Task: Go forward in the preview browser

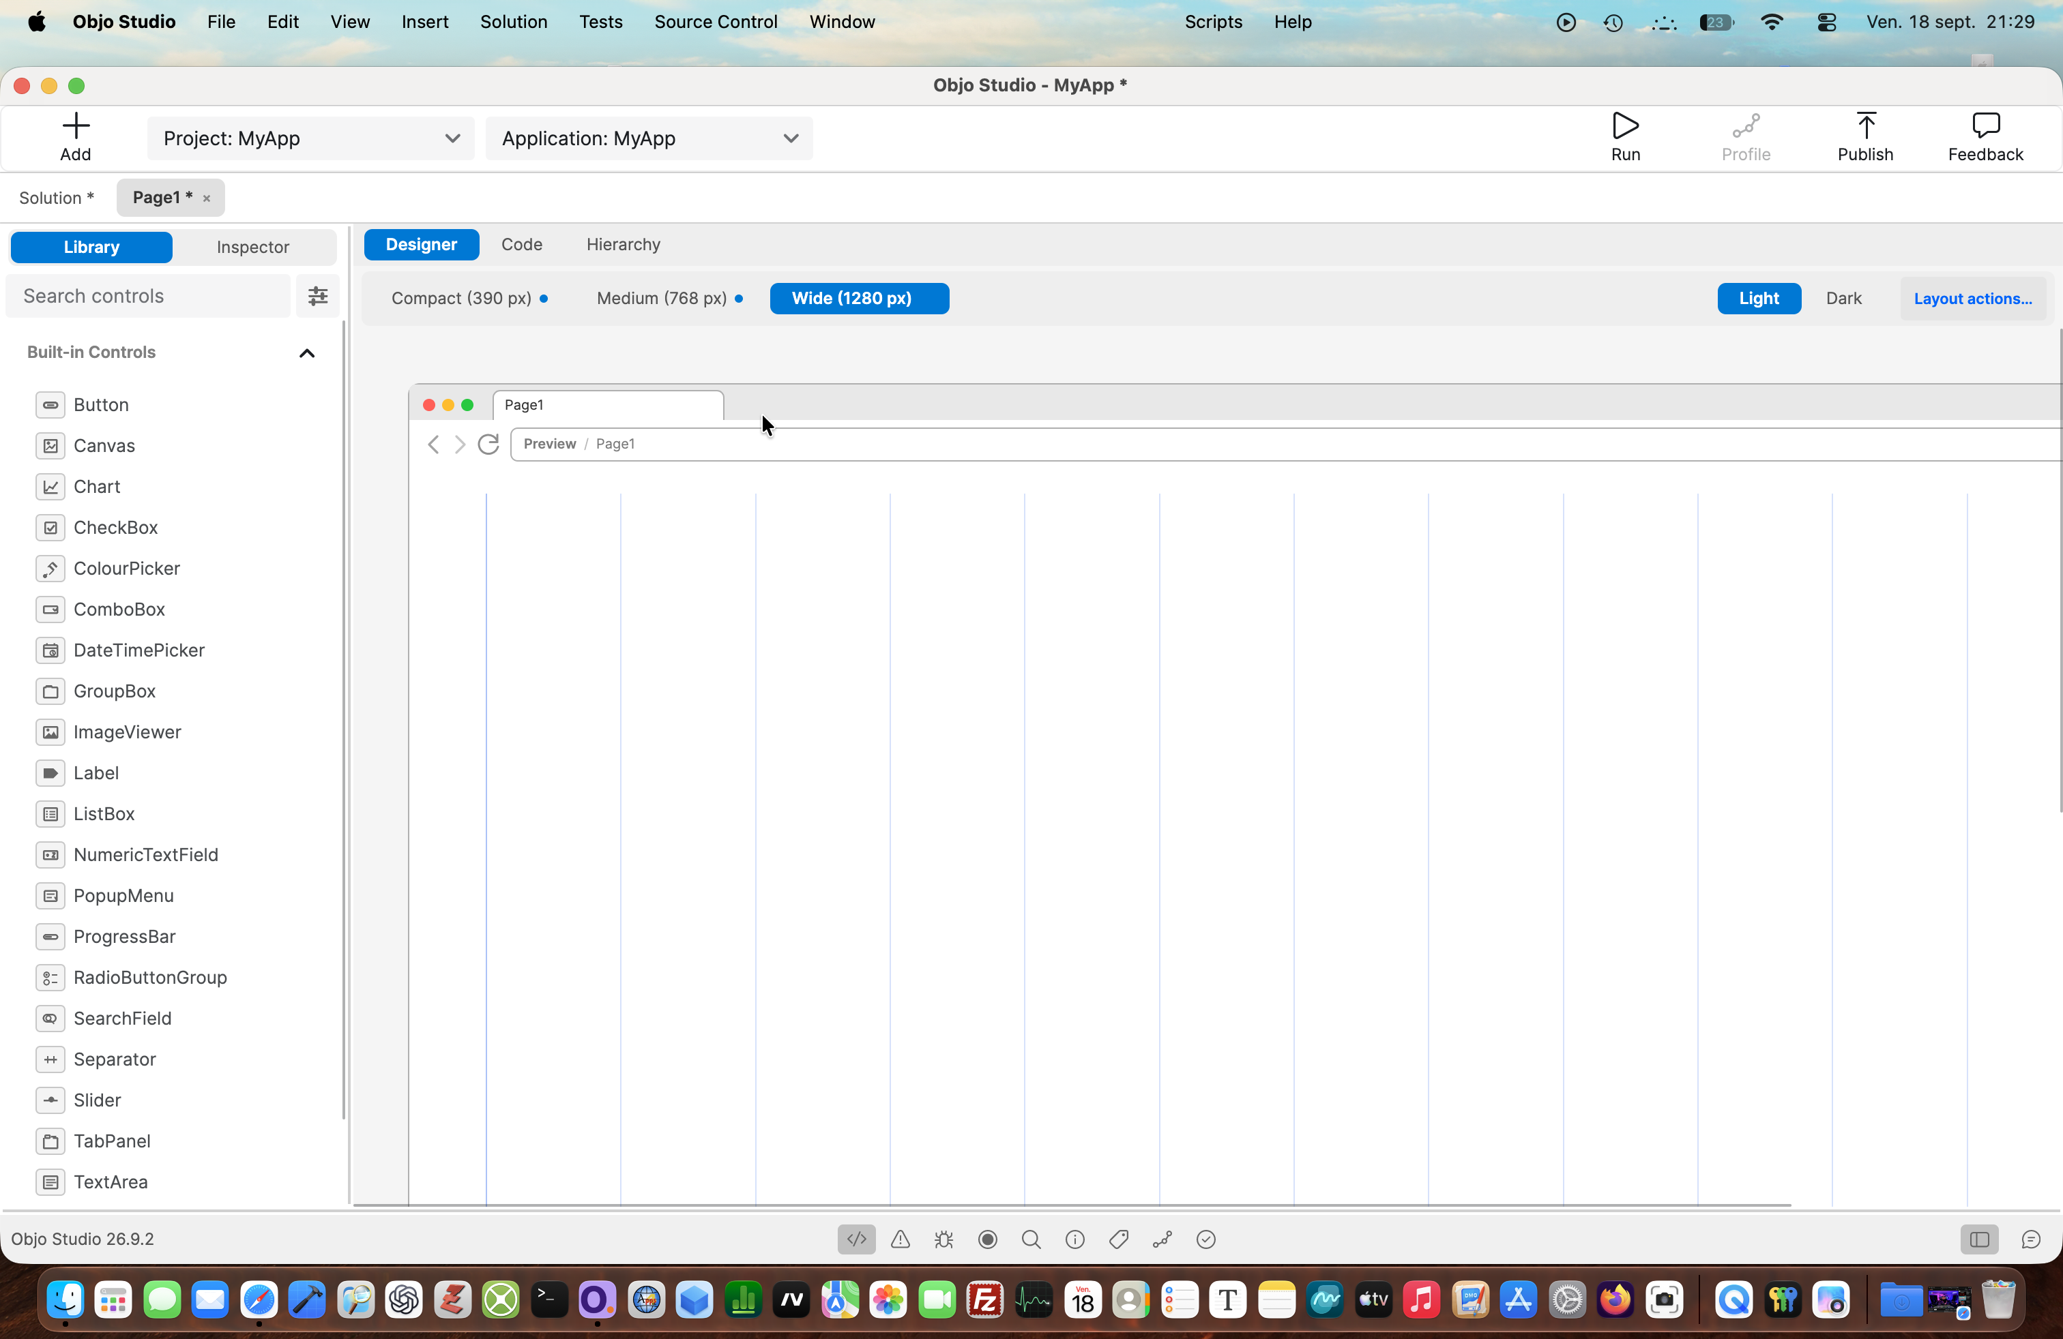Action: click(x=460, y=445)
